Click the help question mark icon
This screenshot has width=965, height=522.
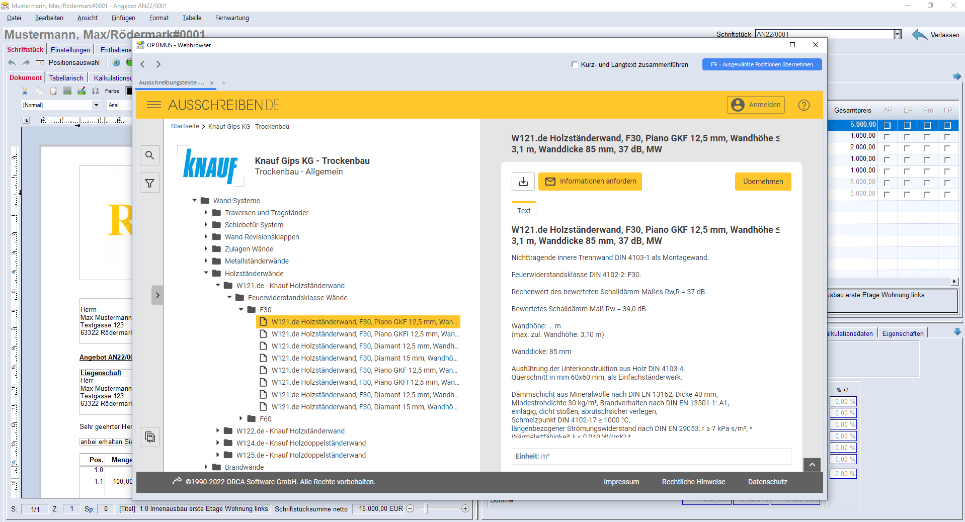[803, 105]
